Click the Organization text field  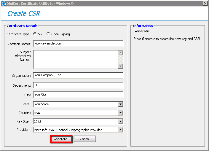[x=78, y=75]
